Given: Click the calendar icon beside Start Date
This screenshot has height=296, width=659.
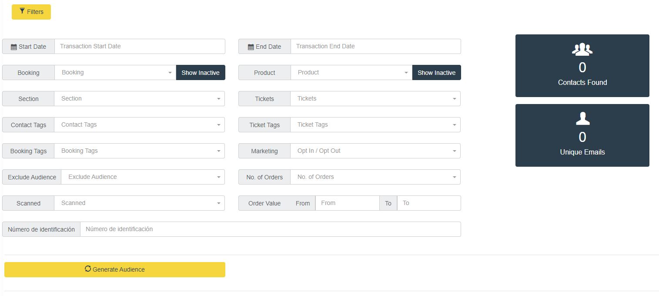Looking at the screenshot, I should point(14,47).
